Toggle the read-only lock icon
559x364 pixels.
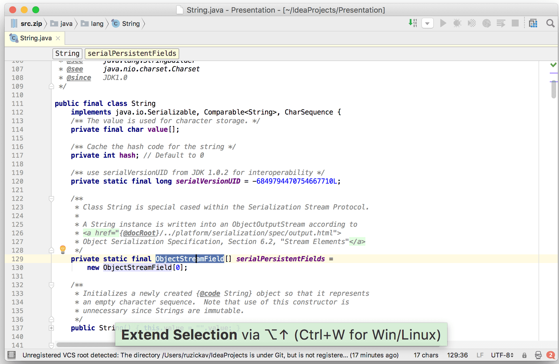tap(524, 355)
